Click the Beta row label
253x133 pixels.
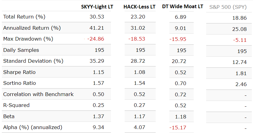tap(9, 116)
